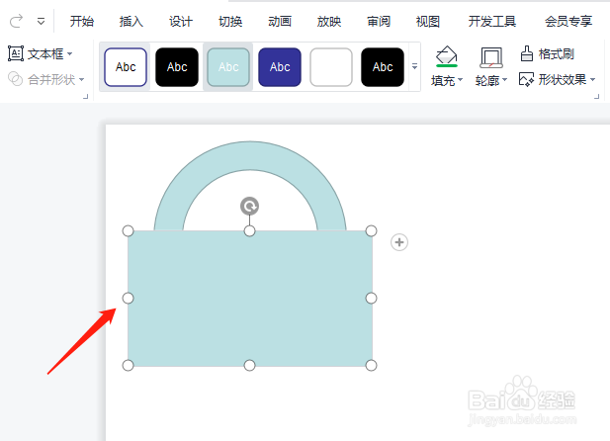Open the 会员专享 tab

point(568,22)
